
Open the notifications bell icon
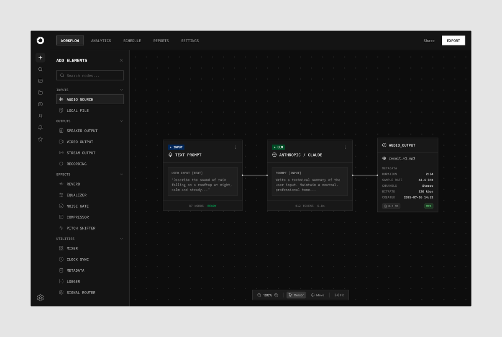(40, 128)
